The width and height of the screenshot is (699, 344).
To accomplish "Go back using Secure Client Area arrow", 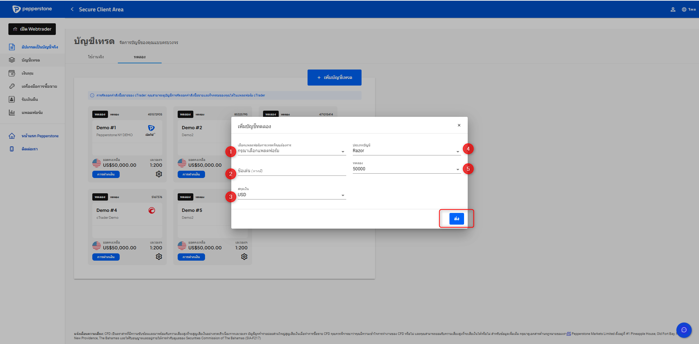I will click(x=72, y=9).
